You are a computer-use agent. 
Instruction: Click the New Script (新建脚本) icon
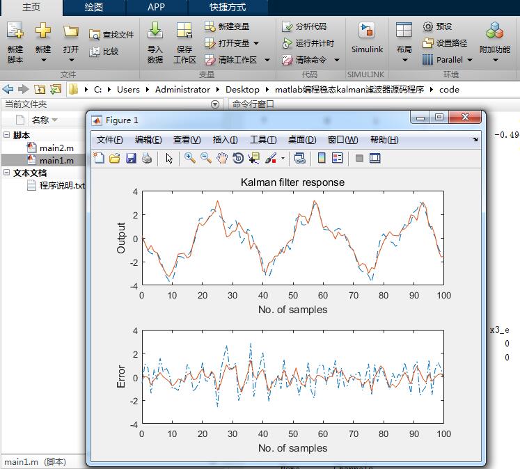point(15,31)
